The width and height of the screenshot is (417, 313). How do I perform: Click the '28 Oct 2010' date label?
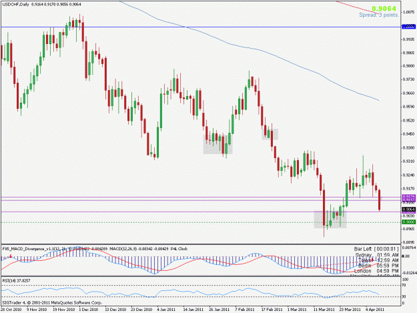pos(11,310)
